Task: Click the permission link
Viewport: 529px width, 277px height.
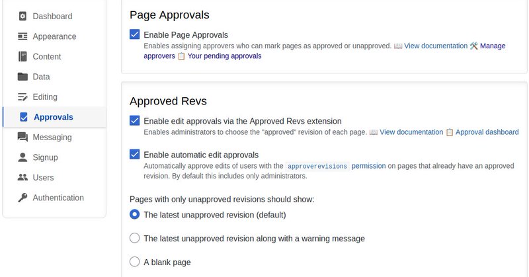Action: coord(368,166)
